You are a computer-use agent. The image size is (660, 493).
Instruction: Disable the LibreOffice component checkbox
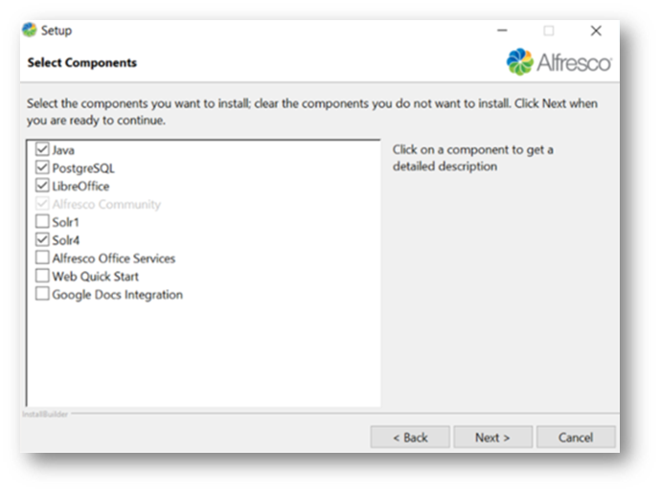coord(42,186)
